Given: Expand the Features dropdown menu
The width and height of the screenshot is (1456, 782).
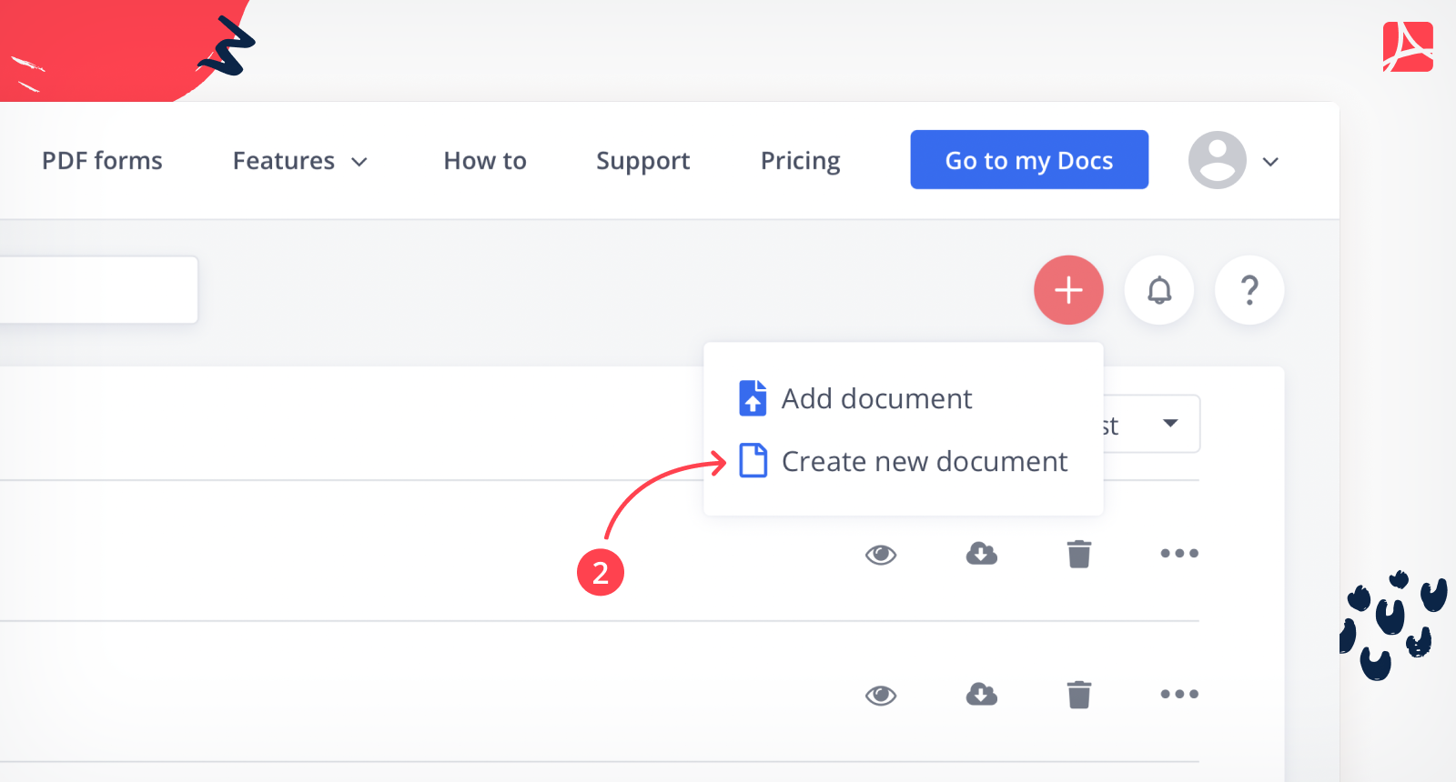Looking at the screenshot, I should tap(299, 161).
